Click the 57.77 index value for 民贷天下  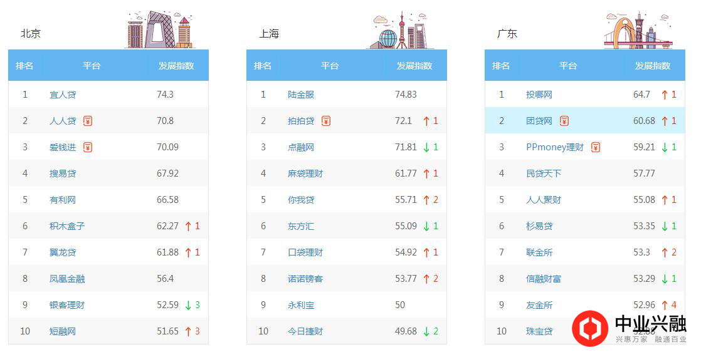[x=644, y=173]
